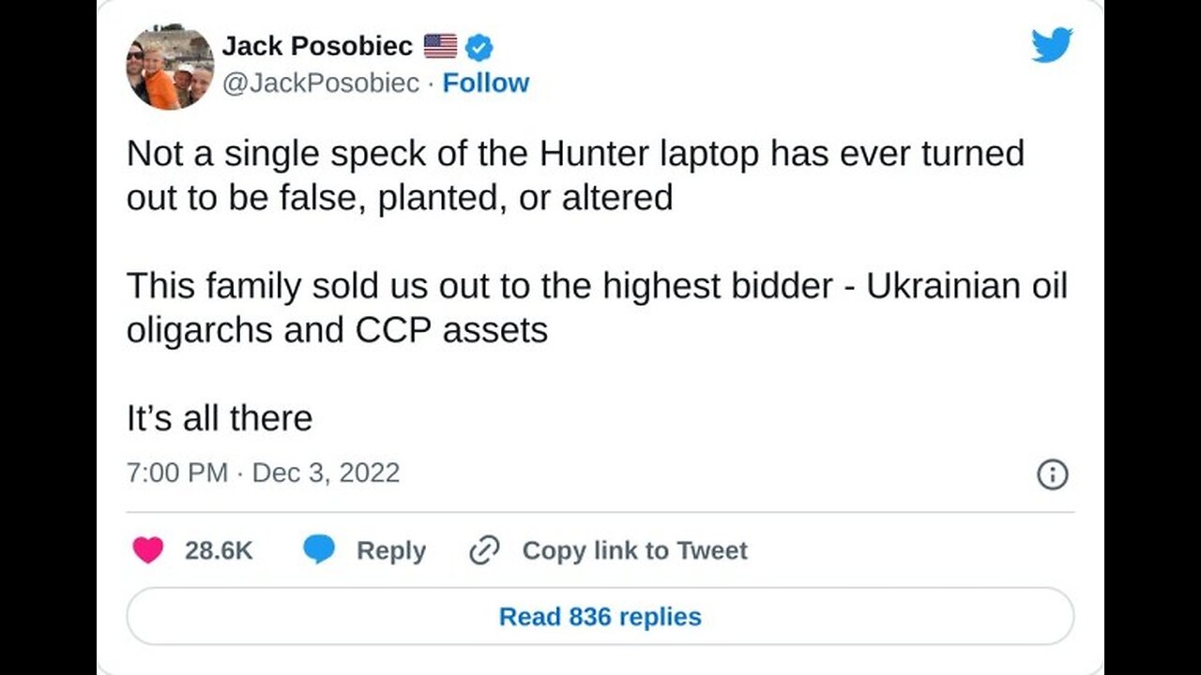Open the info circle icon
The width and height of the screenshot is (1201, 675).
click(x=1052, y=474)
